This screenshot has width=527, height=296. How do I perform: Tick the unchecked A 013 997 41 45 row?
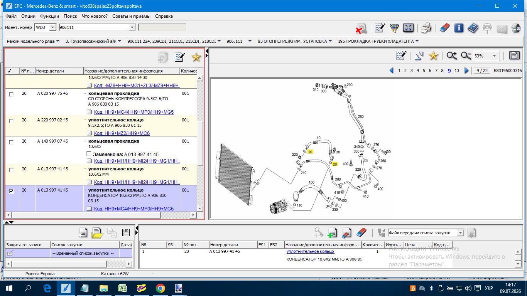point(11,170)
